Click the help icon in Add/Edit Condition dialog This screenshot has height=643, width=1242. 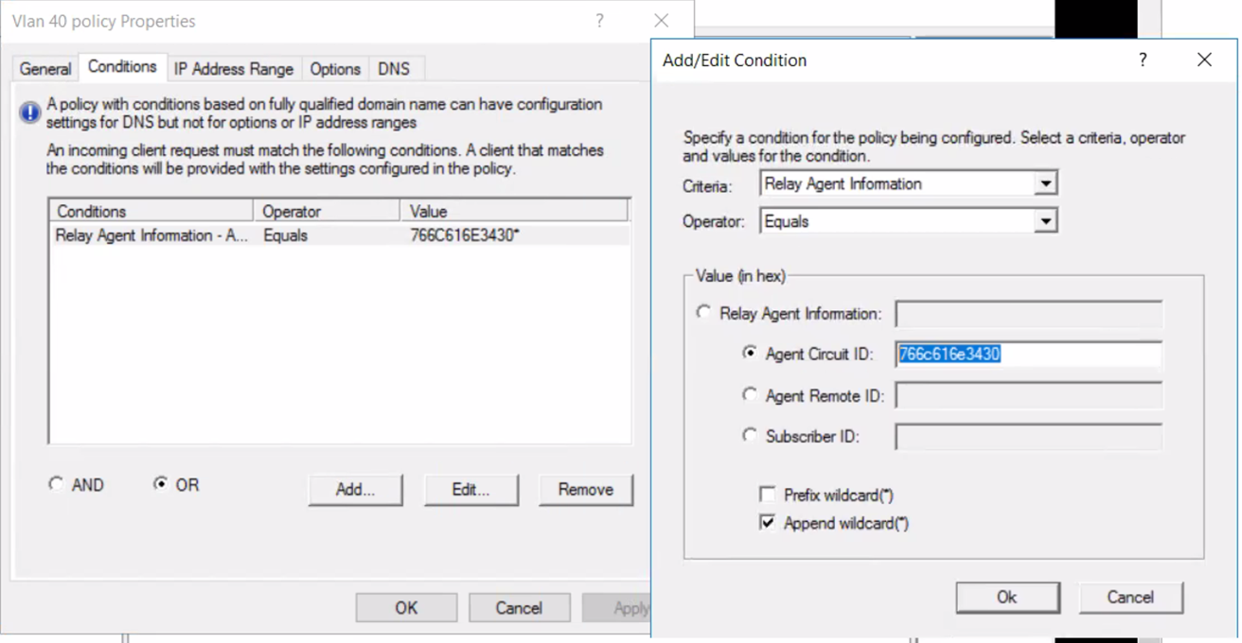(1143, 60)
